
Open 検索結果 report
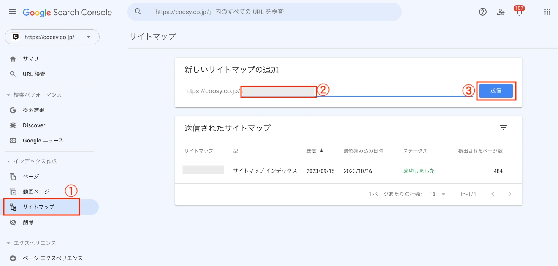[49, 110]
